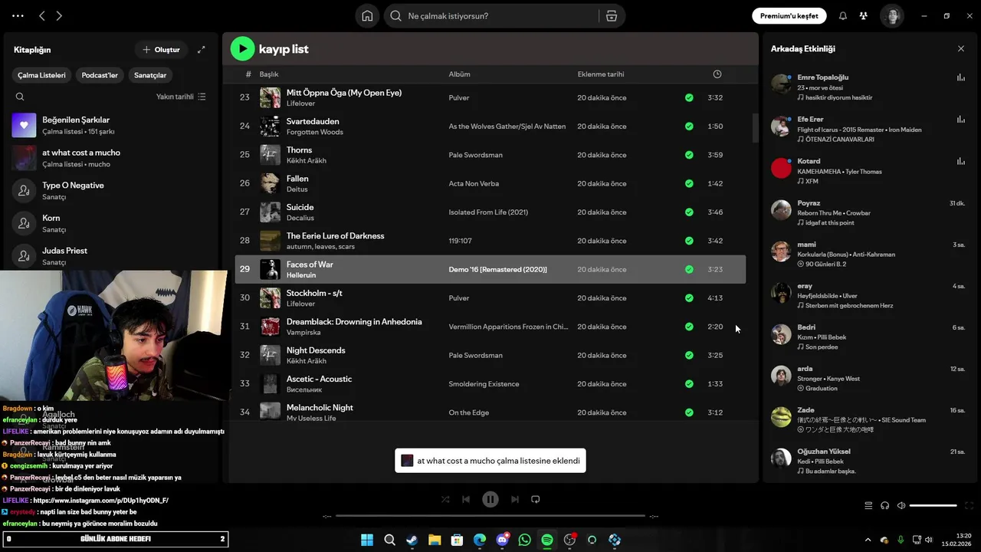Screen dimensions: 981x552
Task: Filter library by Podcast'ler
Action: tap(100, 75)
